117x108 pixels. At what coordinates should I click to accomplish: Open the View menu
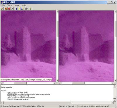click(17, 6)
